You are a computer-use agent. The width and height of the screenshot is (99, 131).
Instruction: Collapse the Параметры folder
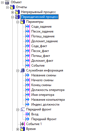18,22
